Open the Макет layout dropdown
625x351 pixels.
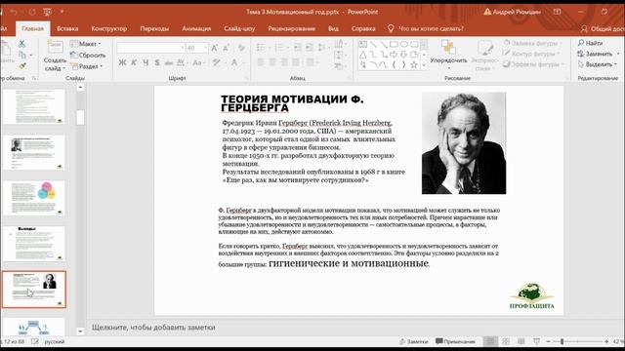tap(86, 44)
